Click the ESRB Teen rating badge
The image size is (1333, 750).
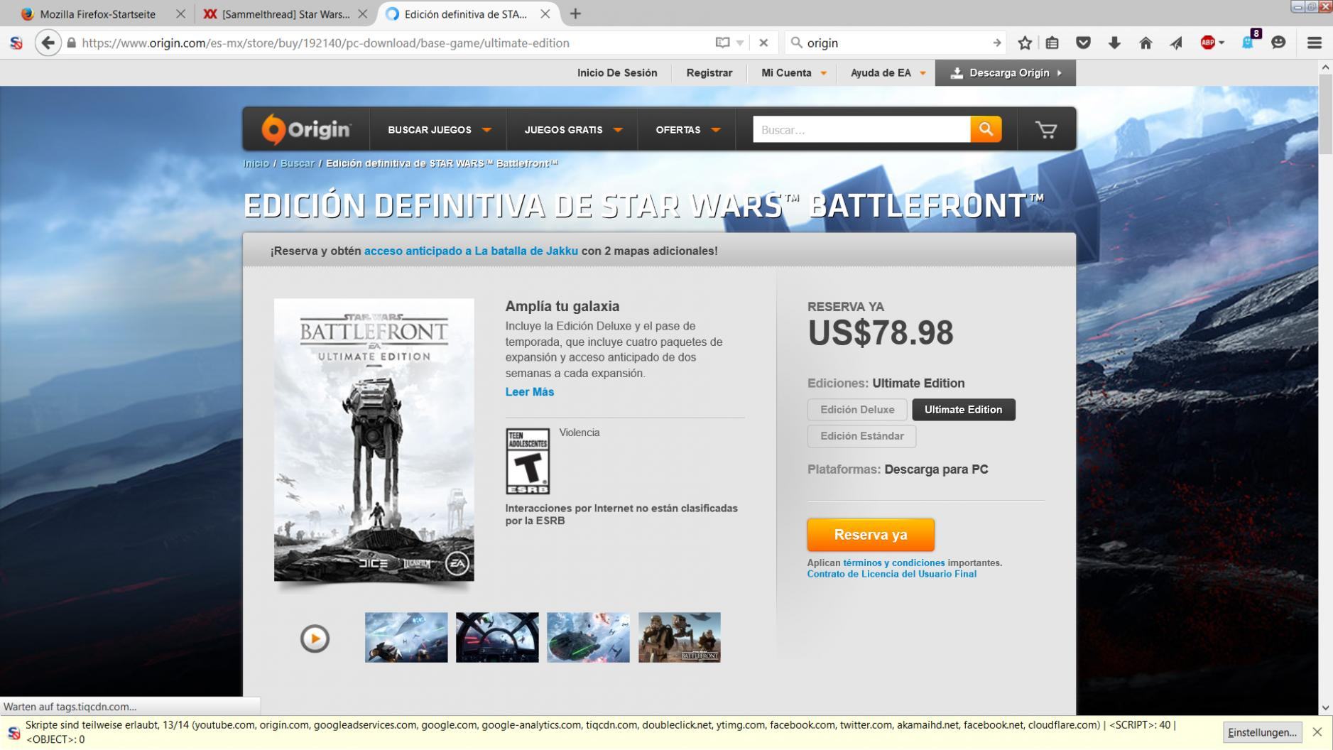[528, 461]
